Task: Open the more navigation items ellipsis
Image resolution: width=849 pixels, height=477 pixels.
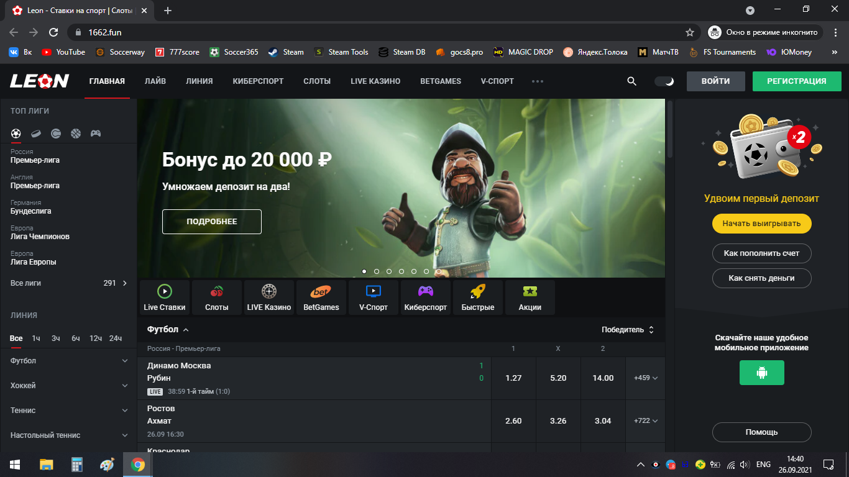Action: [538, 81]
